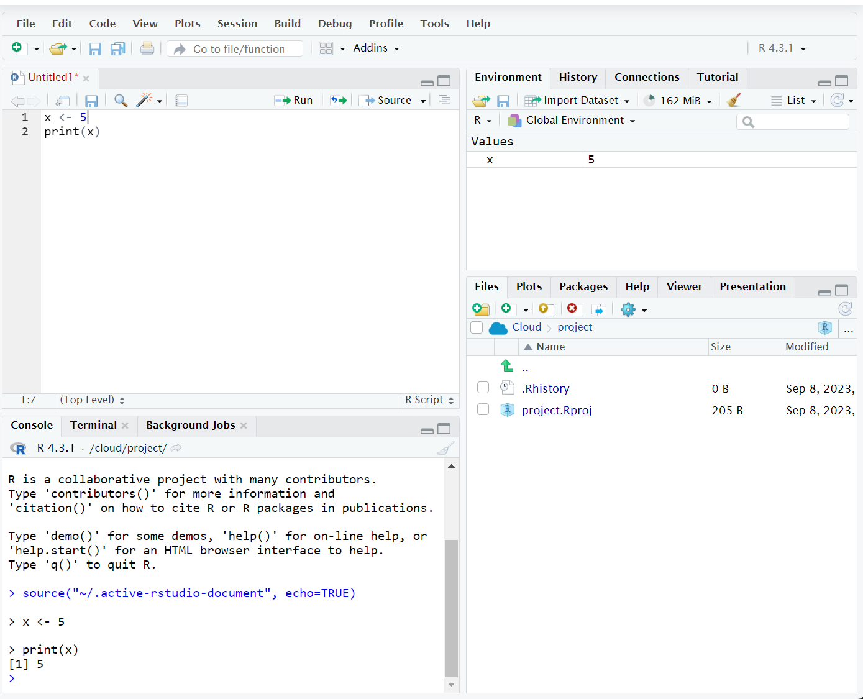The width and height of the screenshot is (863, 699).
Task: Switch to the History tab
Action: tap(578, 77)
